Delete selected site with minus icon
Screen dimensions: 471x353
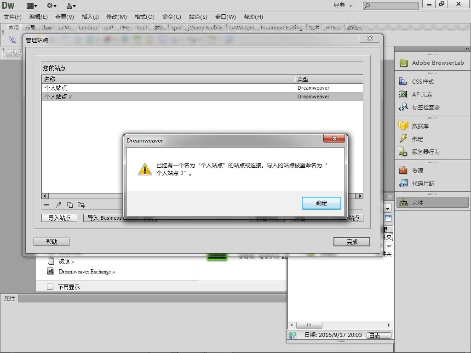(46, 205)
